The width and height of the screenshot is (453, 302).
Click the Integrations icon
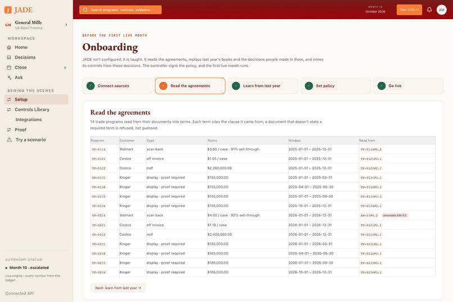pos(10,120)
